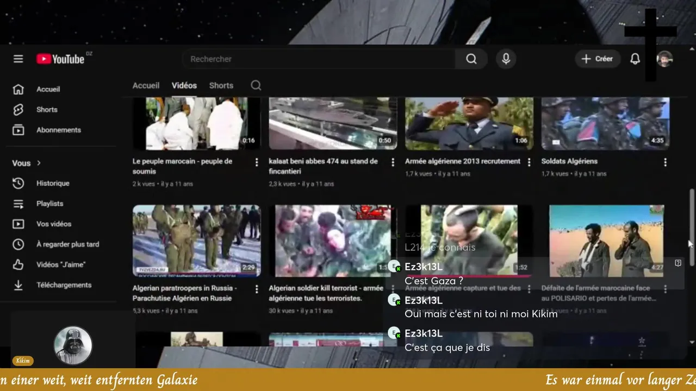The image size is (696, 391).
Task: Open title Armée algérienne 2013 recrutement
Action: (463, 161)
